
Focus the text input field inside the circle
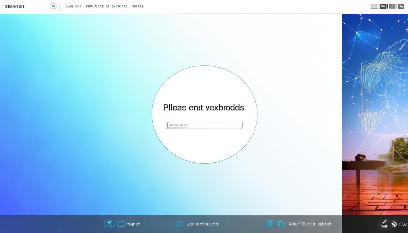(x=204, y=125)
